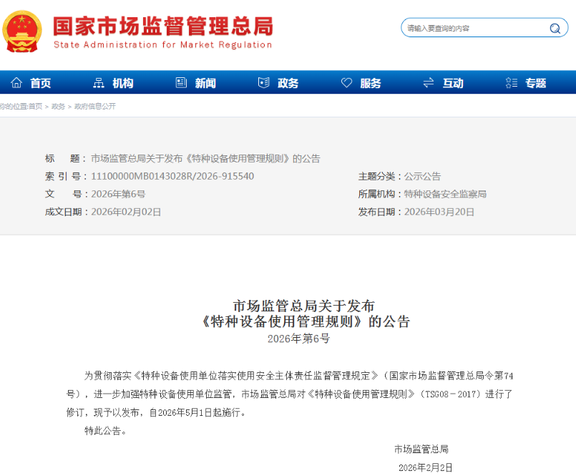Click the national emblem logo

pos(22,31)
